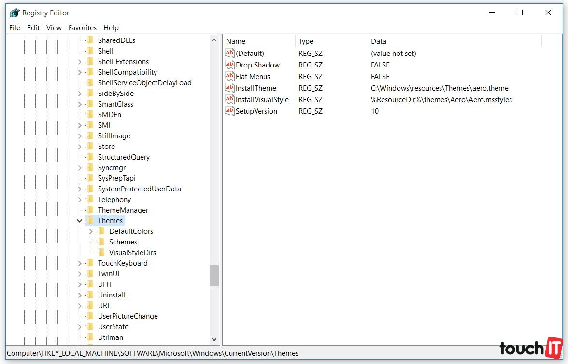Expand the Shell Extensions key
The height and width of the screenshot is (364, 568).
point(80,62)
